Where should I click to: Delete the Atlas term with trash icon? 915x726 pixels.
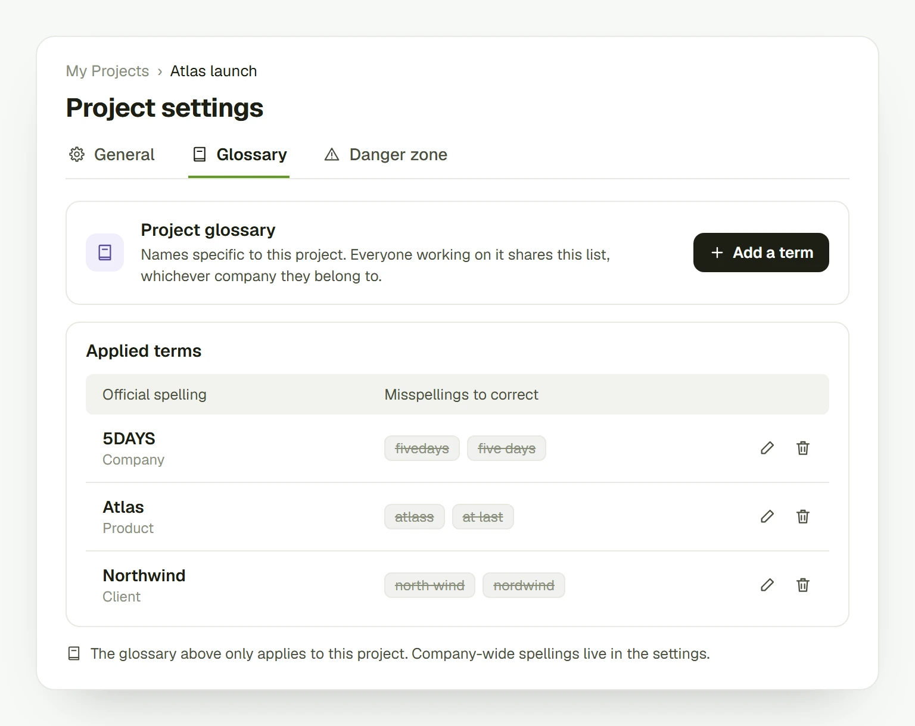click(x=803, y=516)
